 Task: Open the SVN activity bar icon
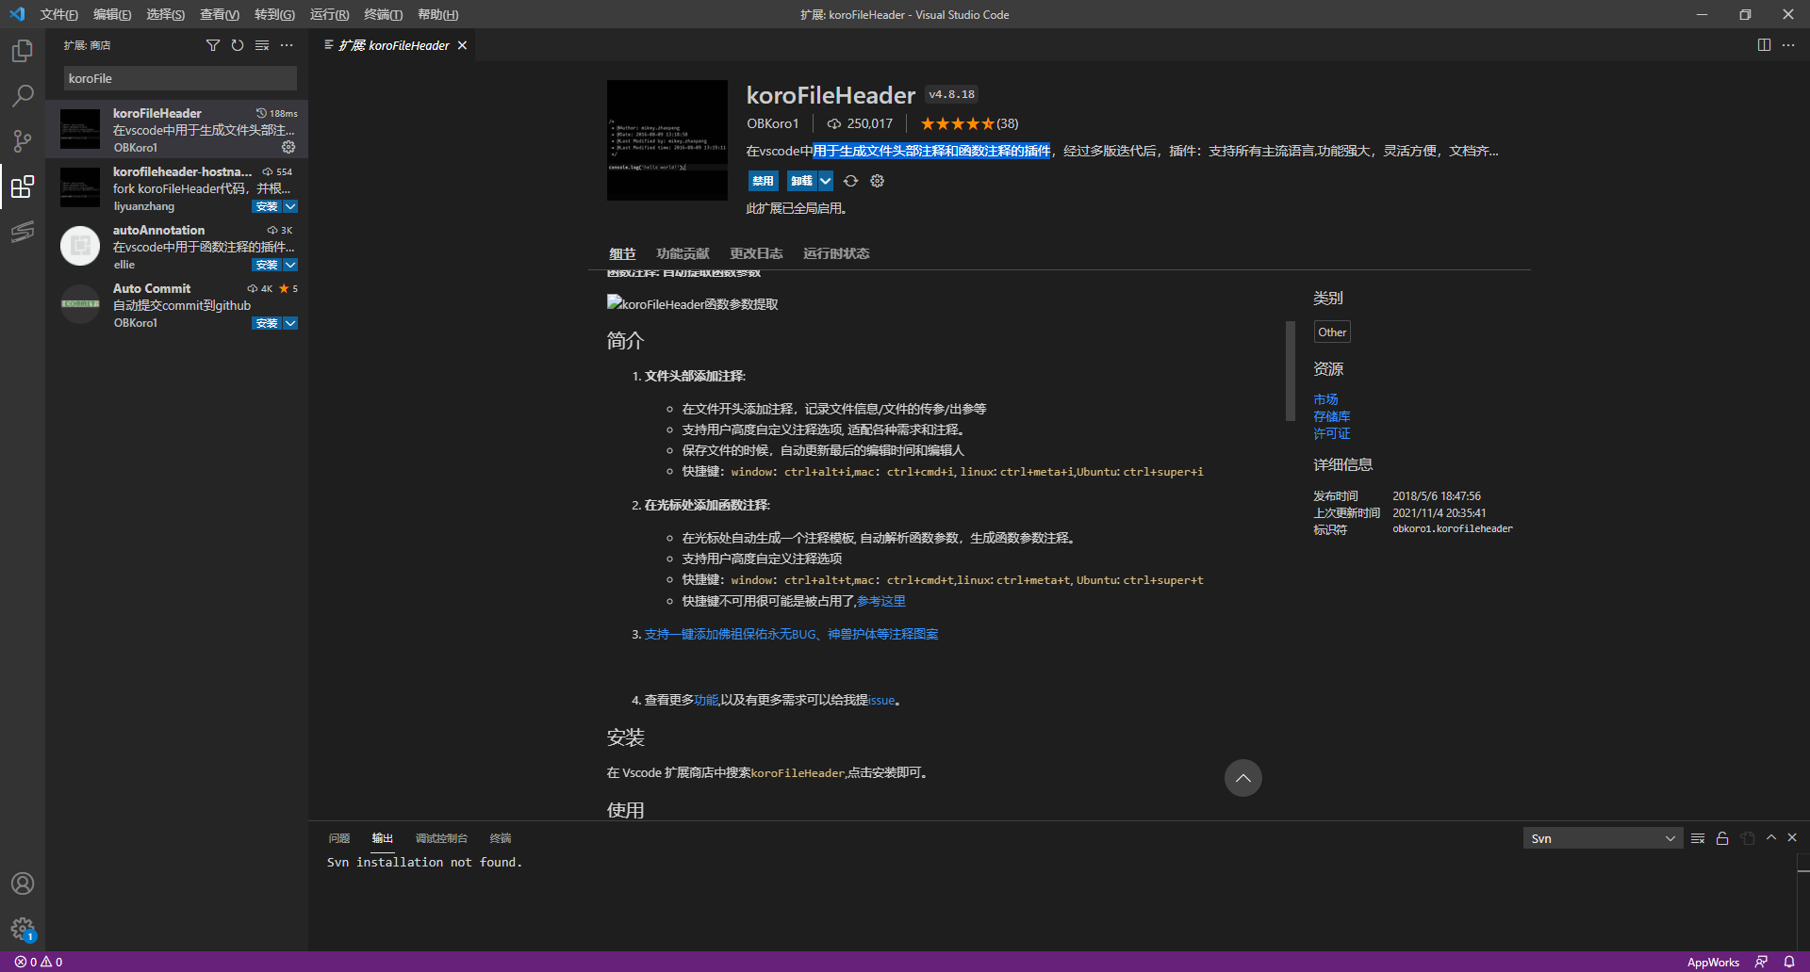coord(23,232)
